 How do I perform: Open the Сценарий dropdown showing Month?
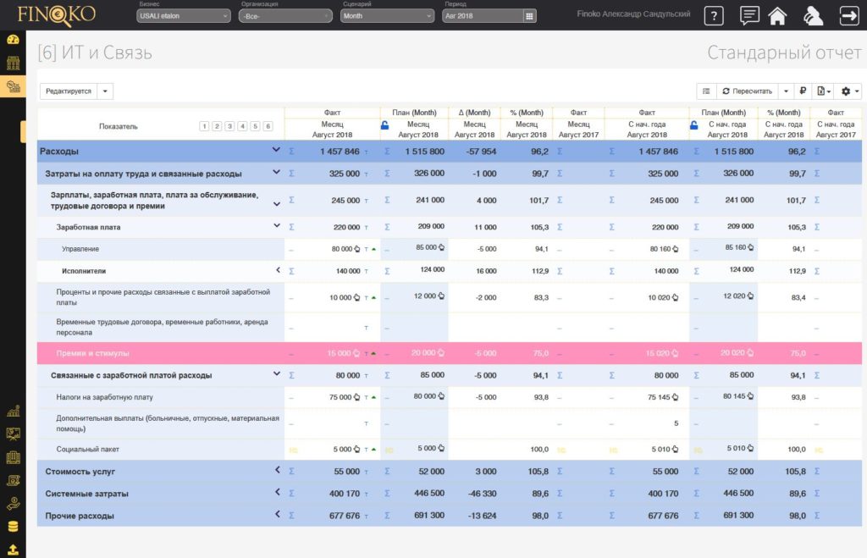coord(387,16)
